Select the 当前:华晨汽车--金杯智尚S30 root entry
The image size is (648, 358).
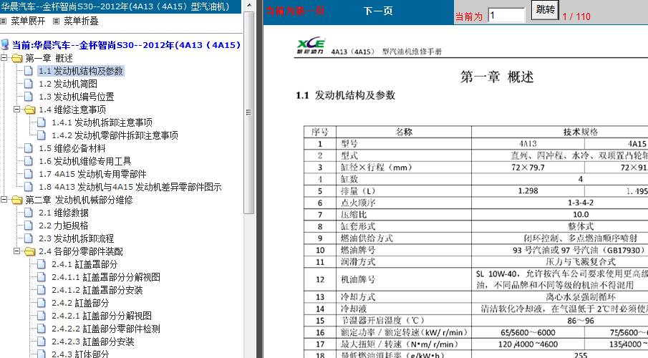pyautogui.click(x=126, y=45)
